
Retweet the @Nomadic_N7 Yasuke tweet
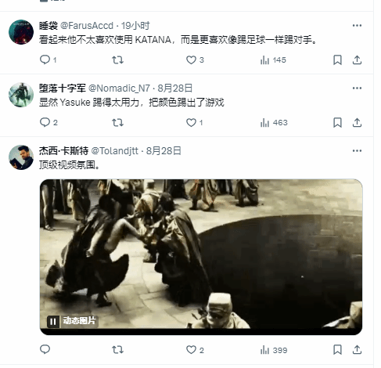(117, 123)
